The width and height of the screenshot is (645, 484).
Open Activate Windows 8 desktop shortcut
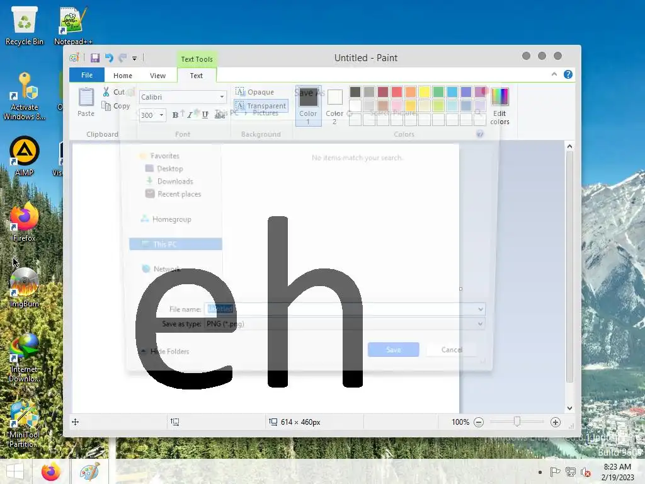25,96
